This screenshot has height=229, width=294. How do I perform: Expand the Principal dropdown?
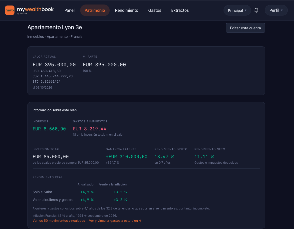(237, 10)
